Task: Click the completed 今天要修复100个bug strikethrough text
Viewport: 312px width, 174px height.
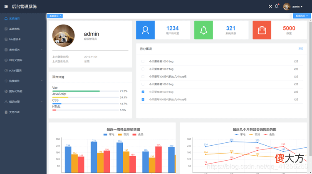Action: click(161, 92)
